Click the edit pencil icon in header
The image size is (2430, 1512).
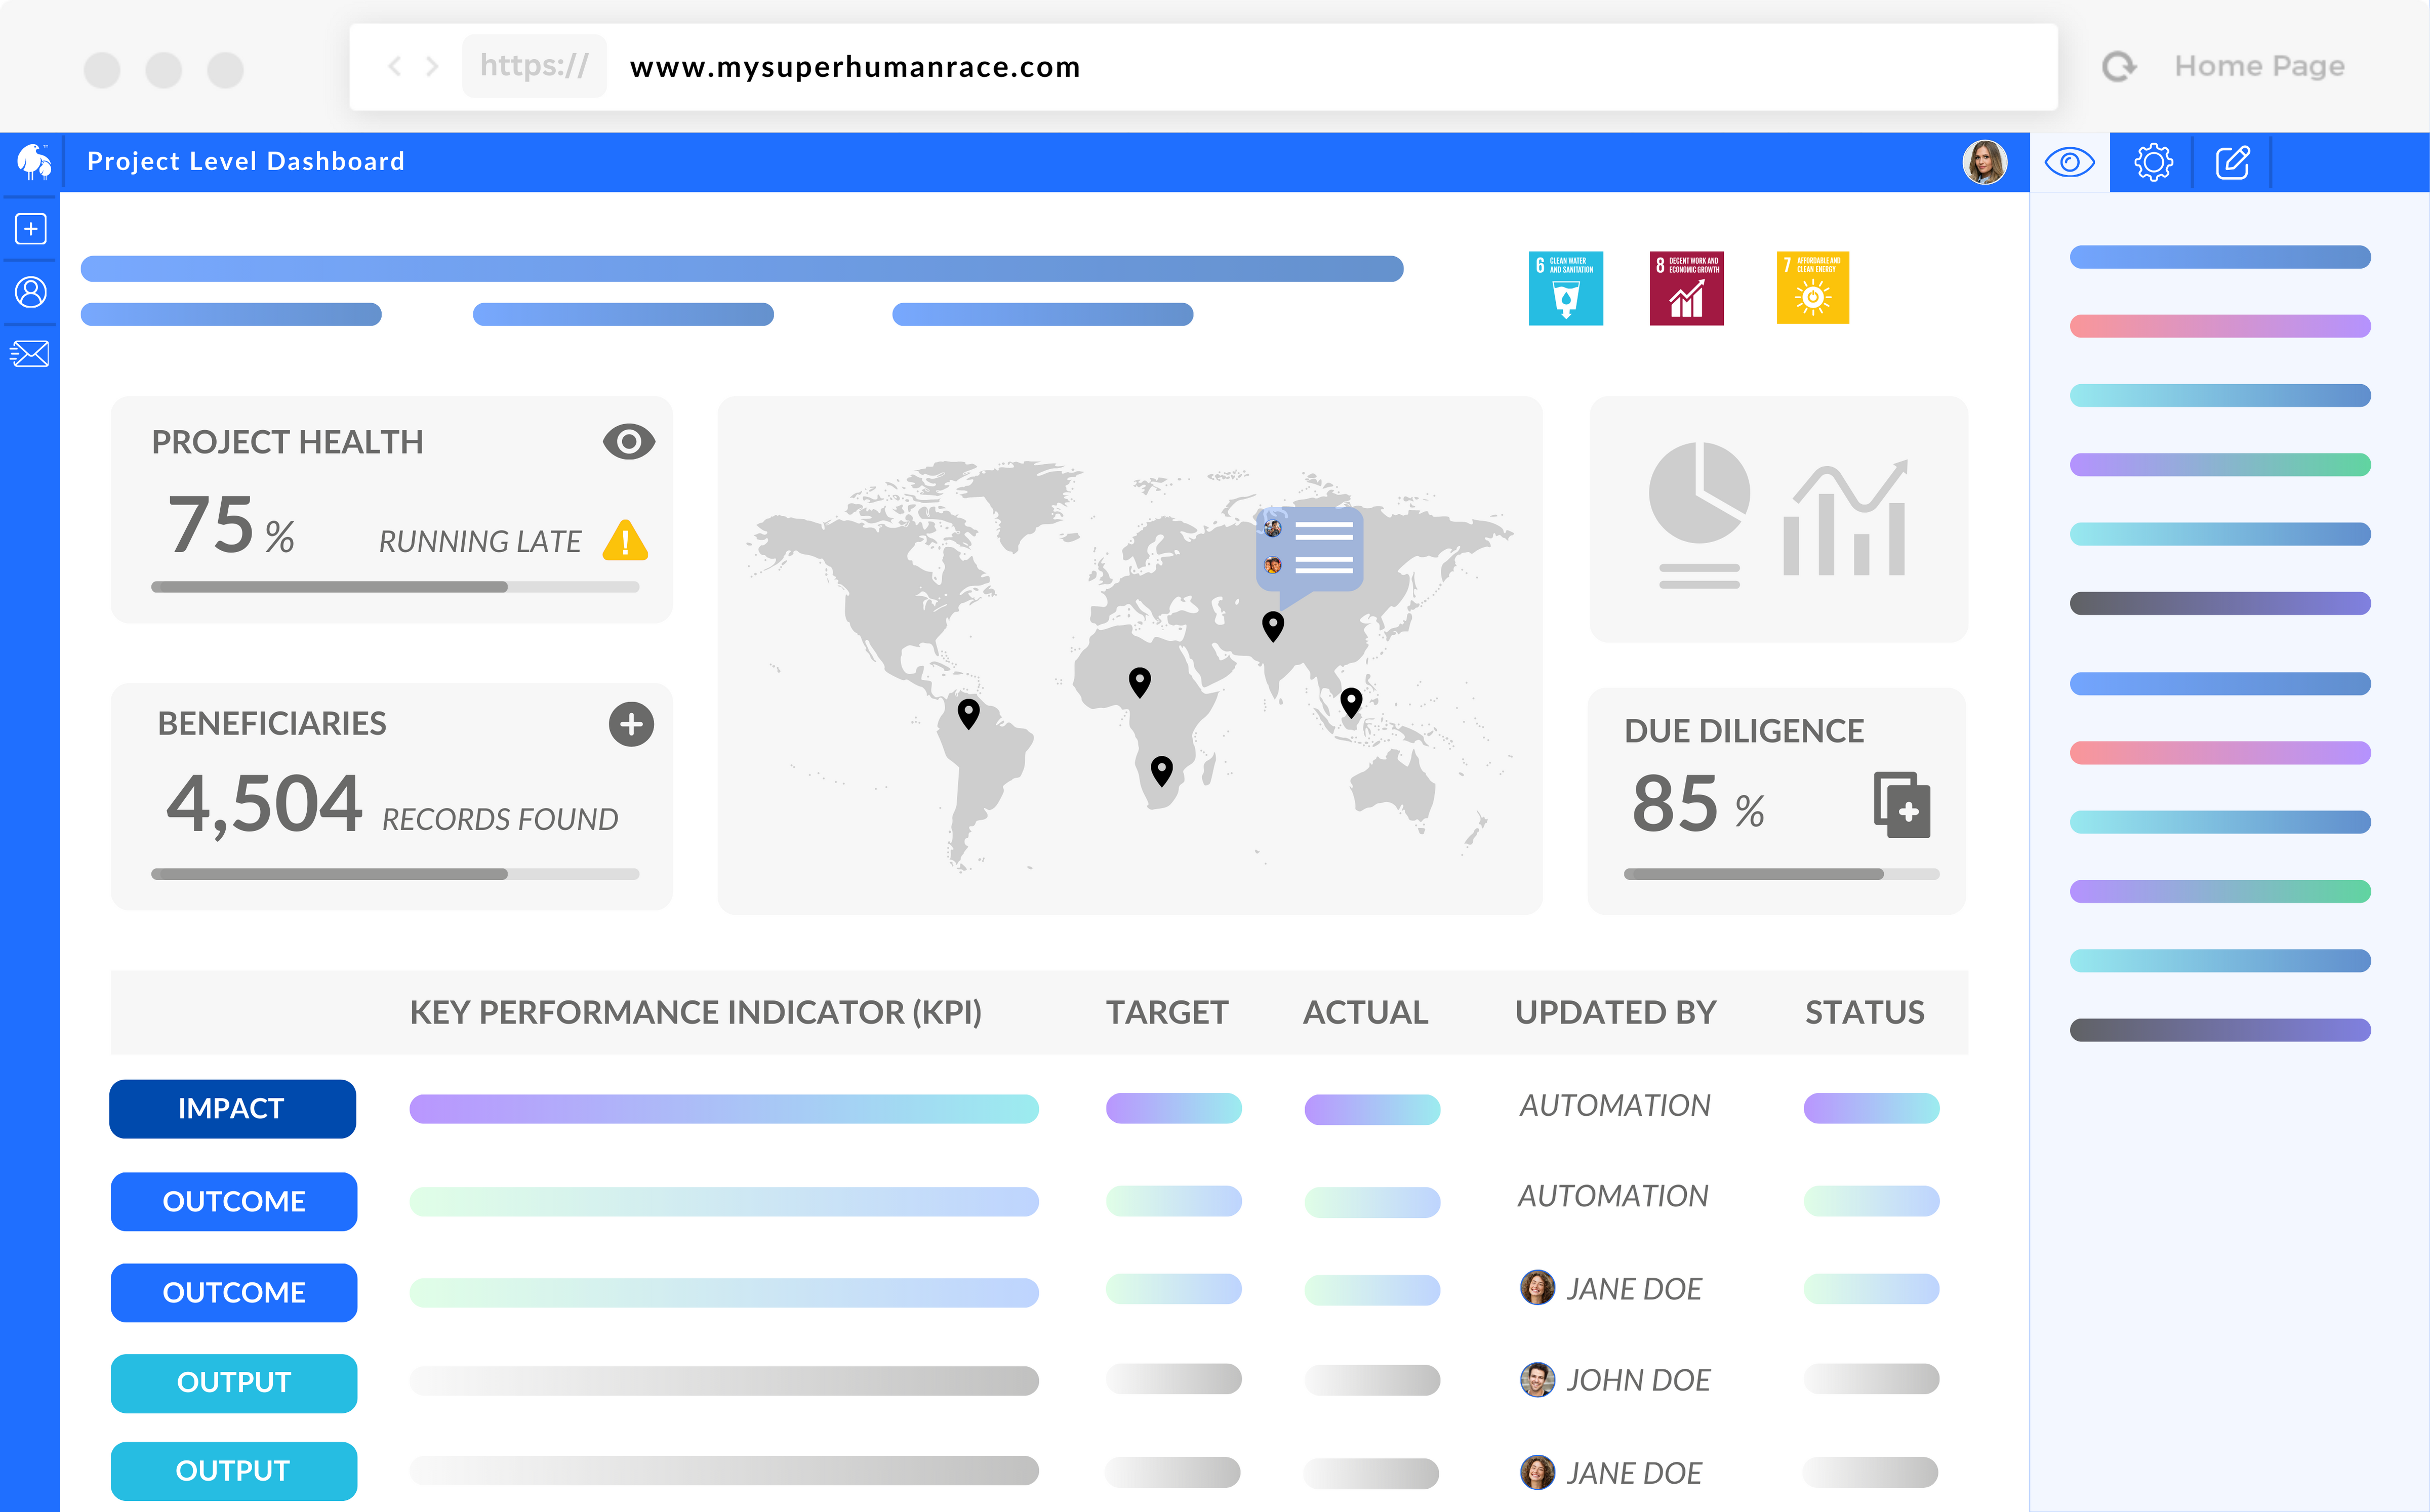(2233, 162)
